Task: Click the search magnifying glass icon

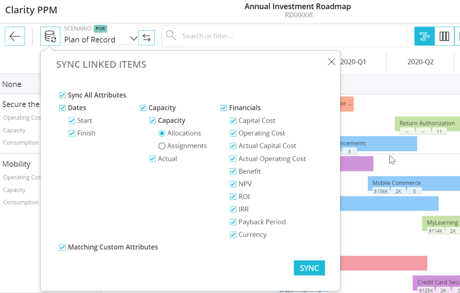Action: (171, 35)
